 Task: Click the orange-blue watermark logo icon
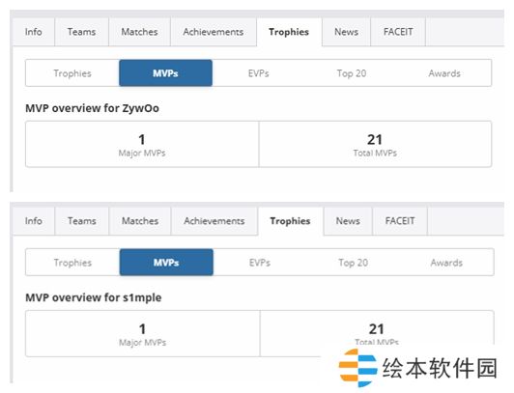tap(357, 368)
